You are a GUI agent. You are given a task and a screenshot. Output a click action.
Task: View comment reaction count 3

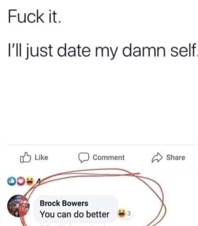[x=129, y=213]
